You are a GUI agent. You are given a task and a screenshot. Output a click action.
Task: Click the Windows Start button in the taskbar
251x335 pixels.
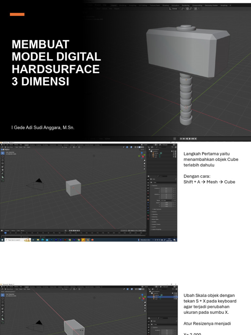click(2, 240)
